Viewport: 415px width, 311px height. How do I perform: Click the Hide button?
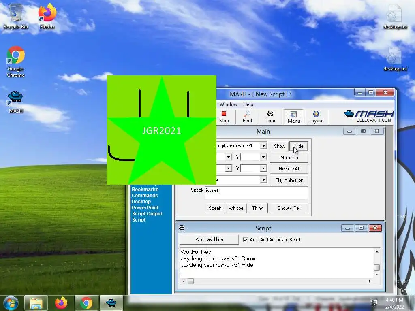(299, 146)
